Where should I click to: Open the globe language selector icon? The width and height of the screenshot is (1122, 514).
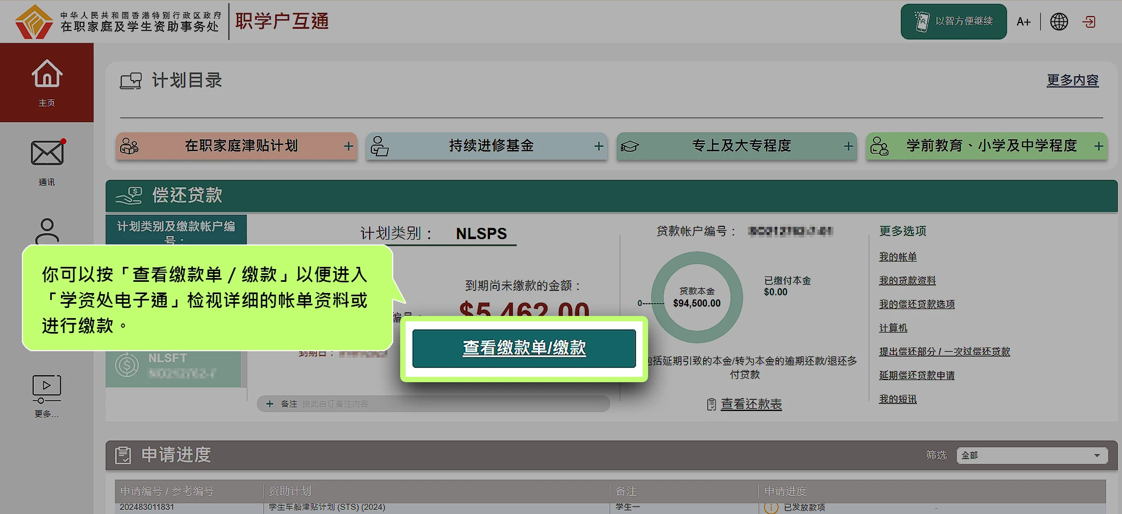tap(1059, 22)
